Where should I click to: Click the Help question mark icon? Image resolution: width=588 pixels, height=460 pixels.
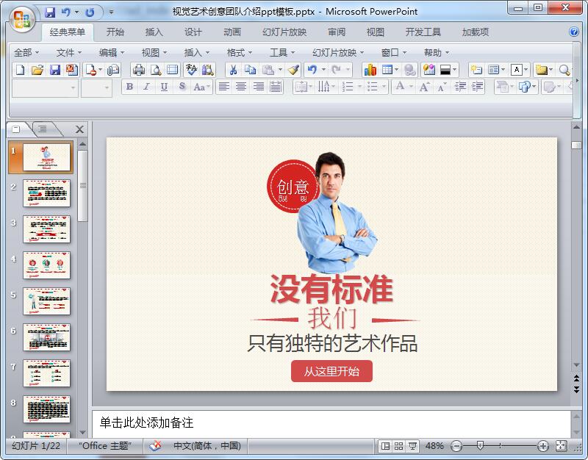coord(574,32)
